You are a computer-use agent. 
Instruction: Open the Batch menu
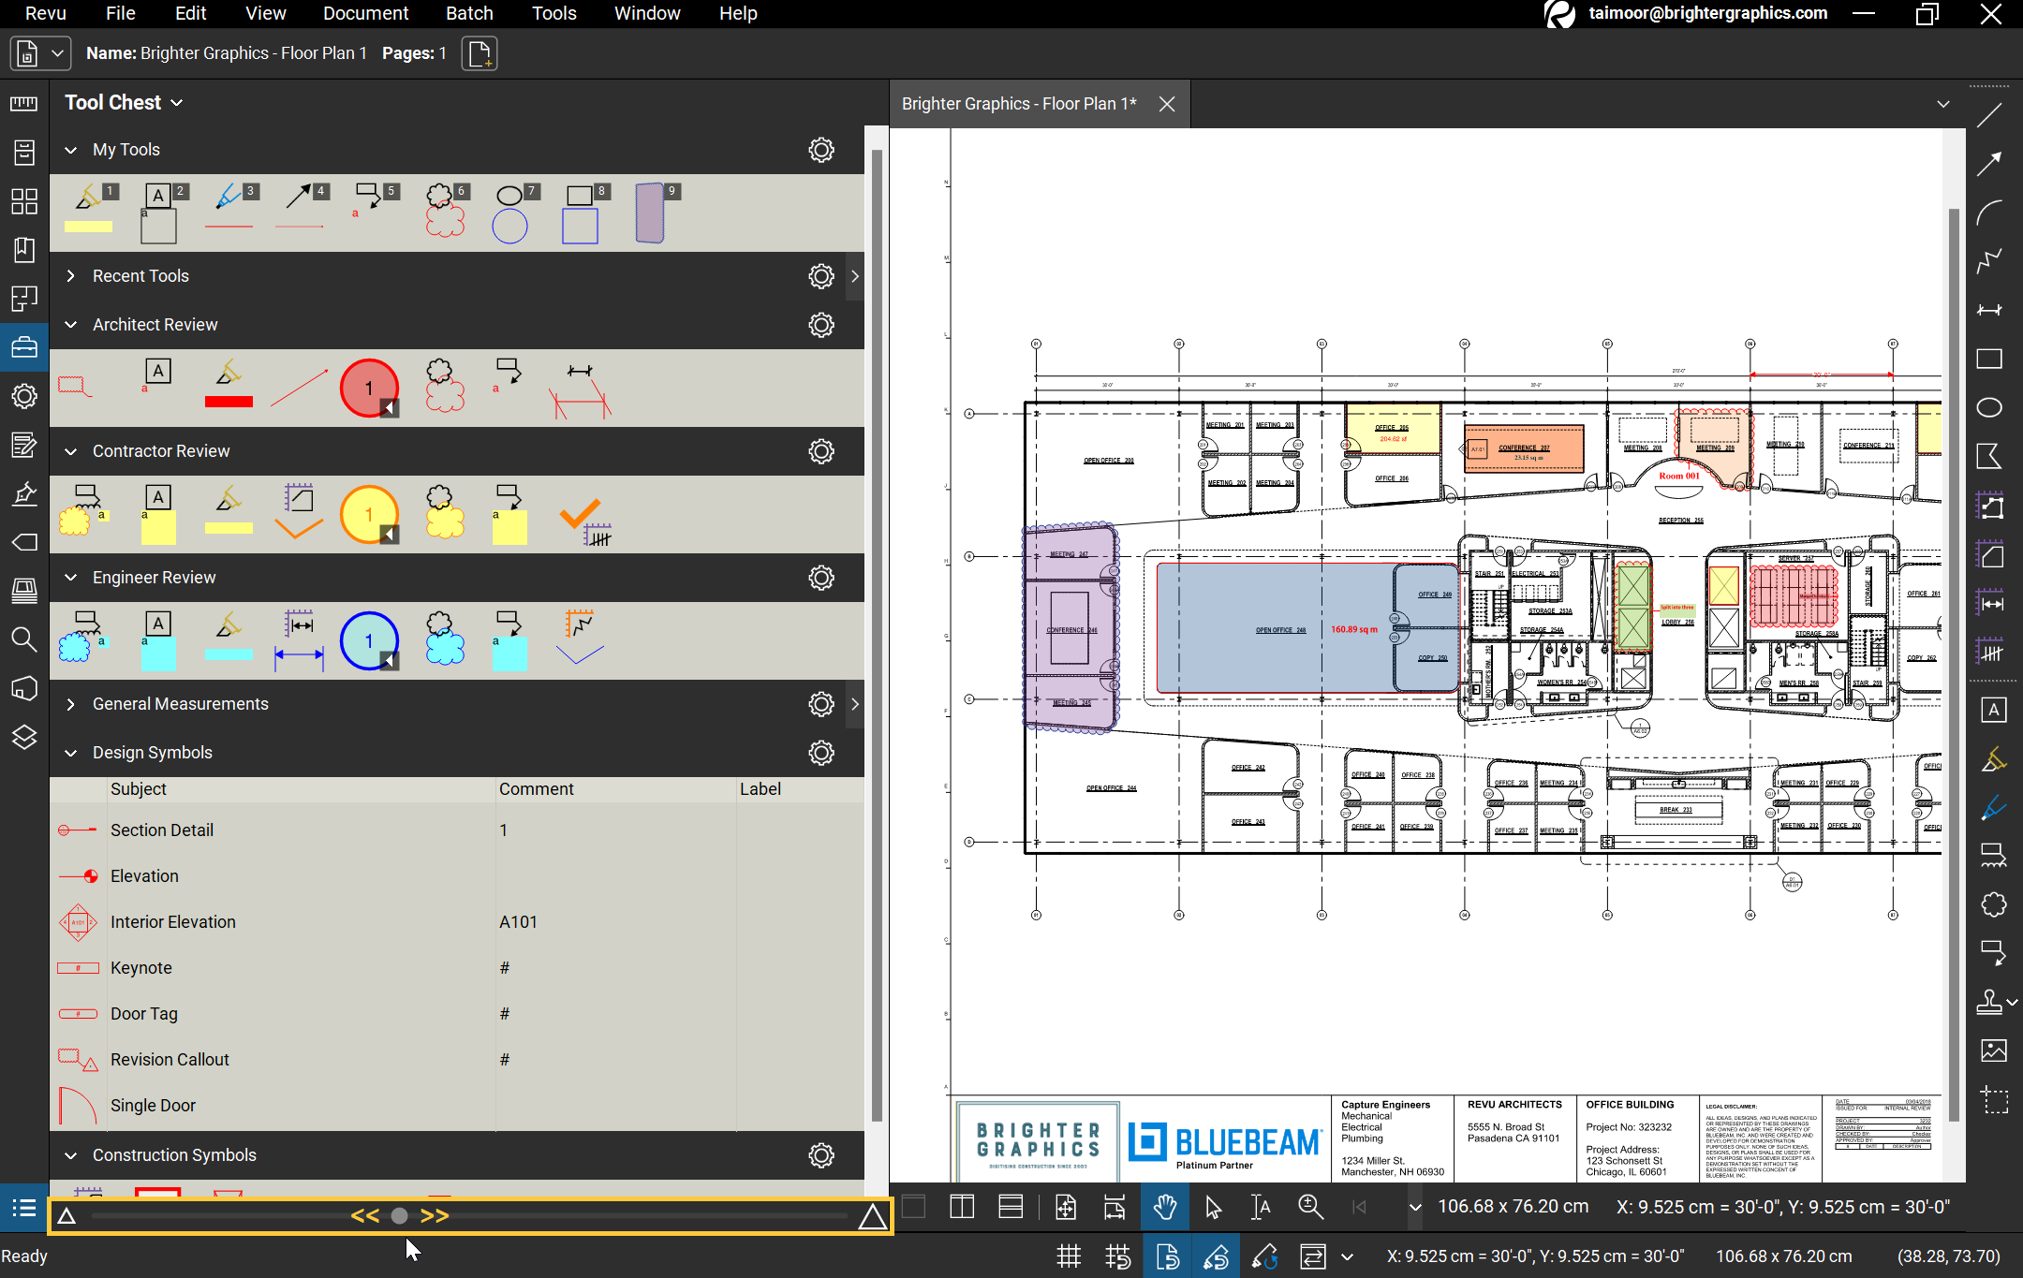click(469, 13)
